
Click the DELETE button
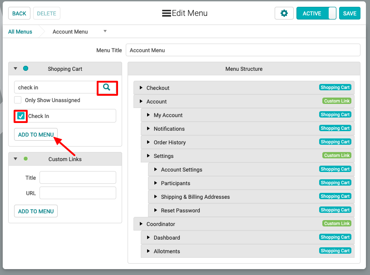pos(46,13)
